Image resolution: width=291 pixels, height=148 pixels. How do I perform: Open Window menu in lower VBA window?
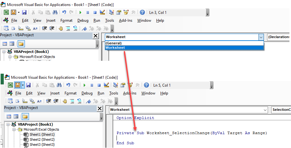point(148,93)
